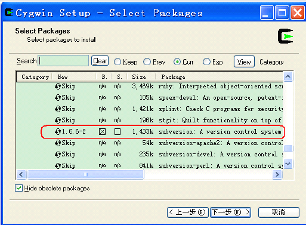The image size is (306, 225).
Task: Click the stgit package description
Action: (220, 121)
